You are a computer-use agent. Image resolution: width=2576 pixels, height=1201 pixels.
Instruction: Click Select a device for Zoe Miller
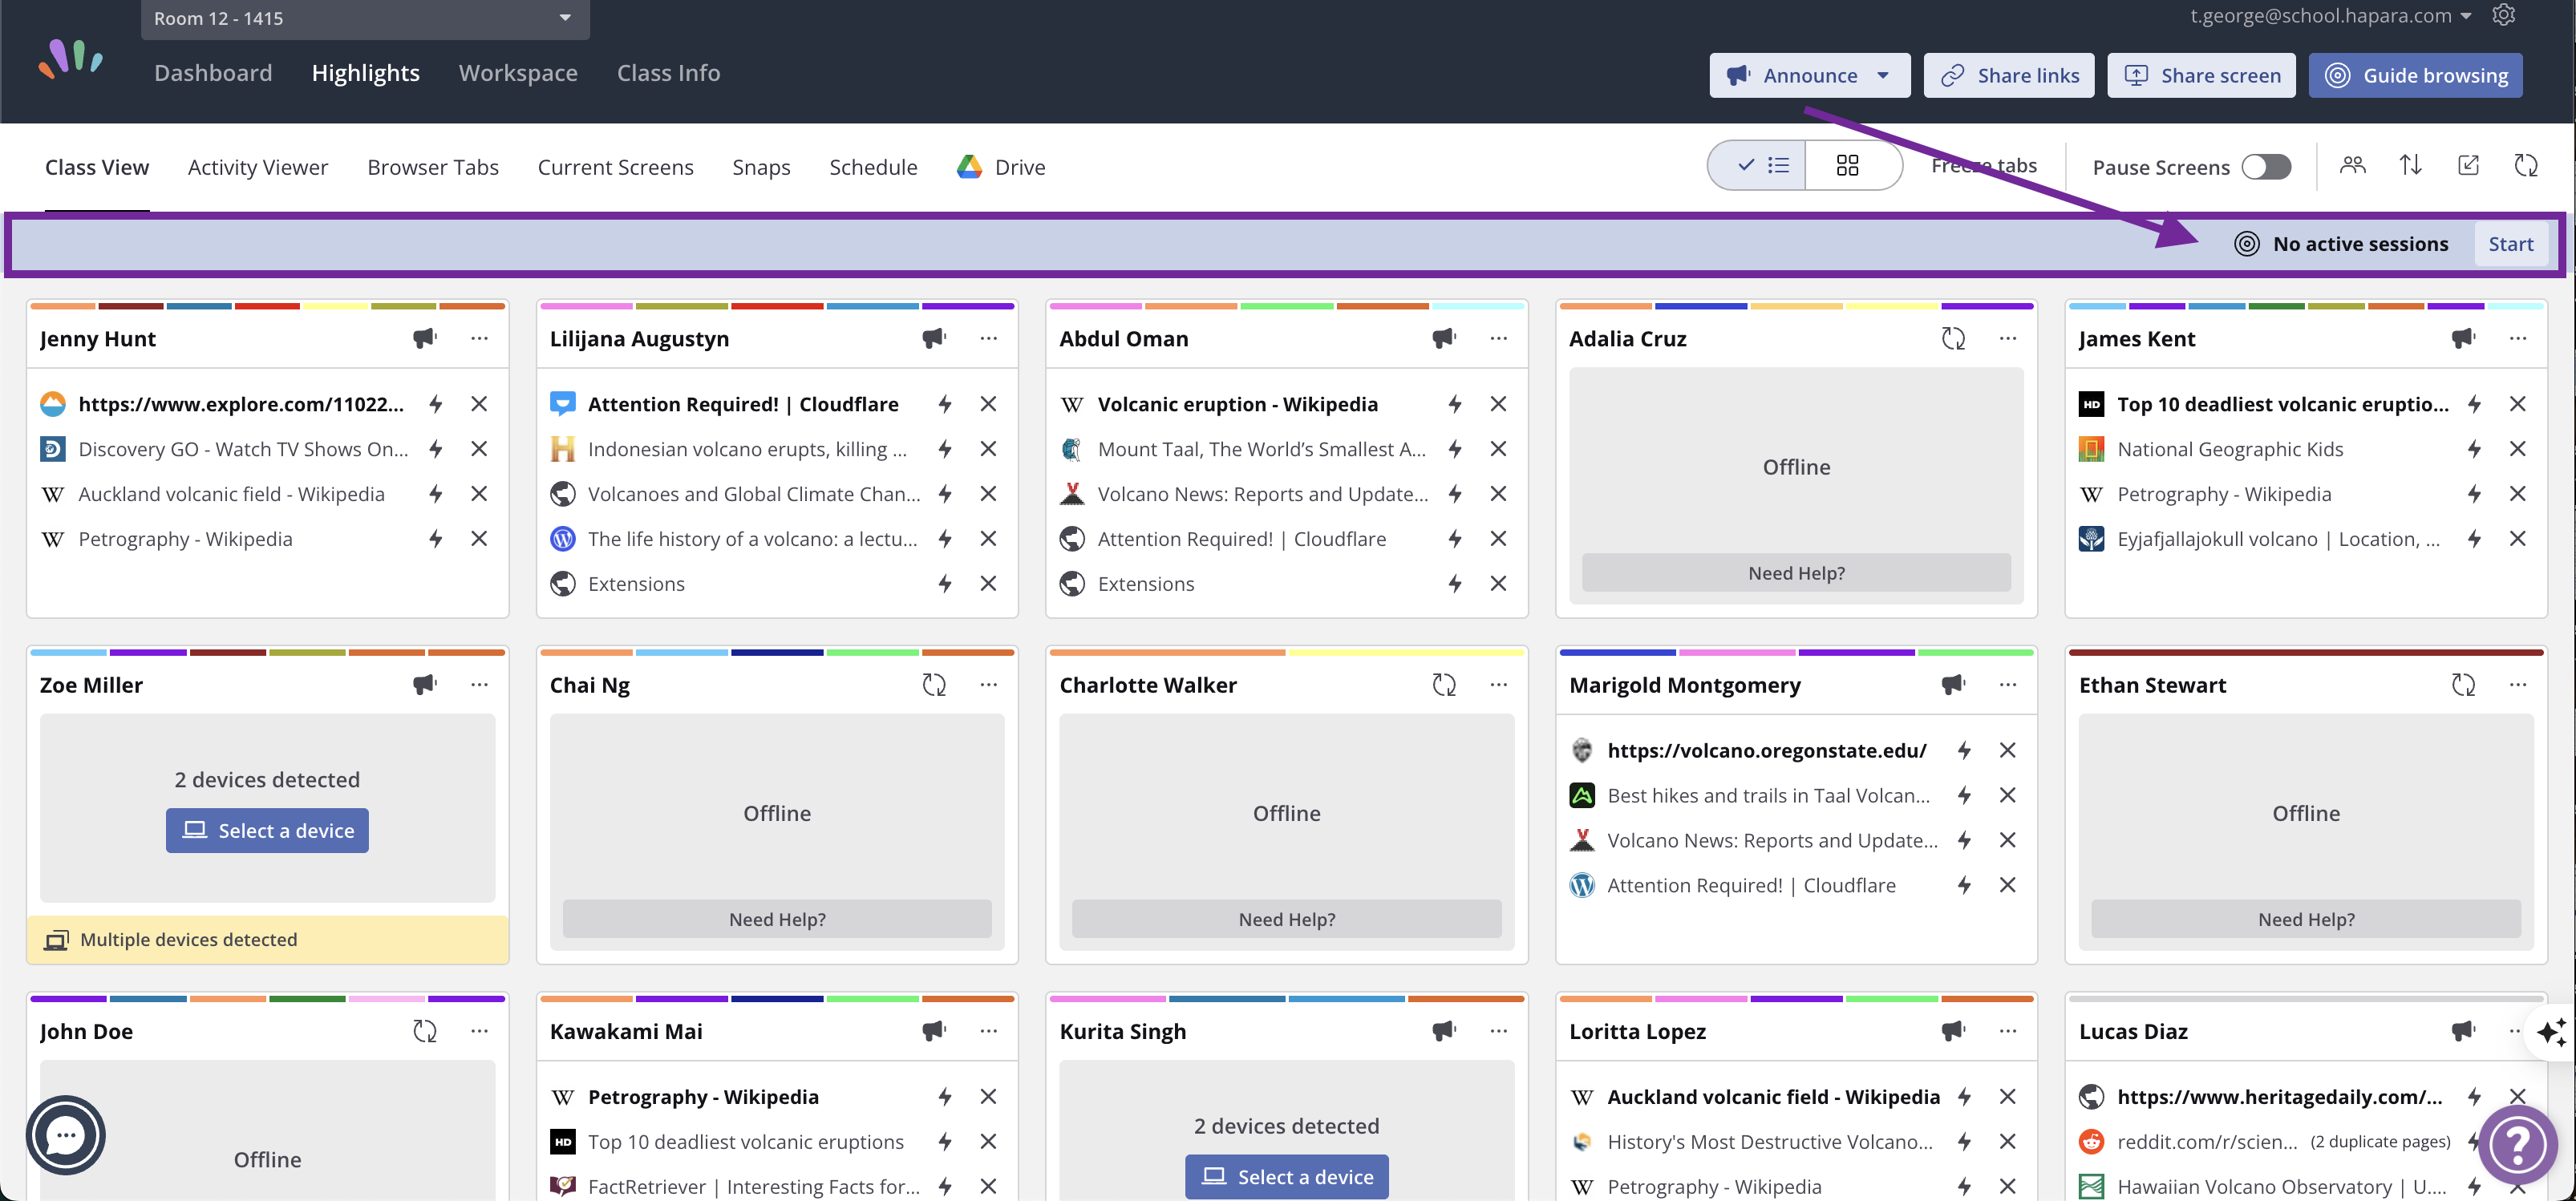tap(267, 830)
